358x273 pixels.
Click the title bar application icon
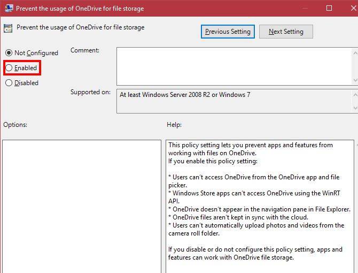9,8
